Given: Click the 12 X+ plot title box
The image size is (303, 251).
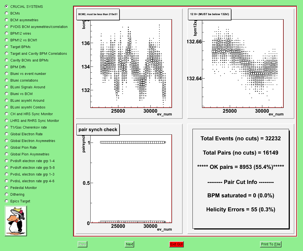Looking at the screenshot, I should pos(210,14).
